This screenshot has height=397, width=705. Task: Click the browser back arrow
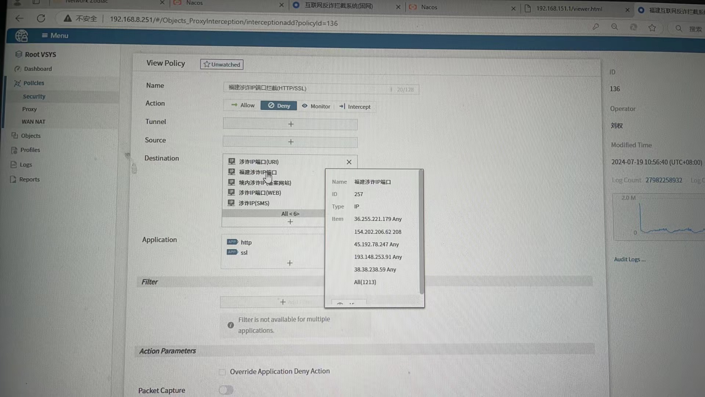point(19,18)
